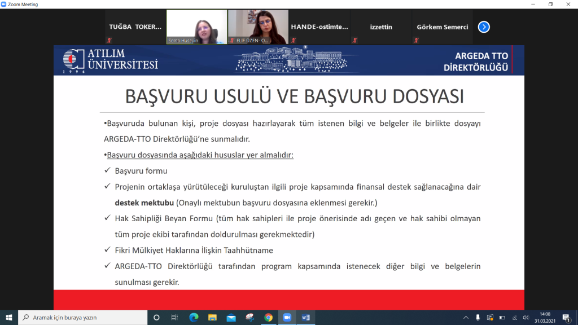Launch Microsoft Edge browser
This screenshot has height=325, width=578.
click(x=193, y=317)
